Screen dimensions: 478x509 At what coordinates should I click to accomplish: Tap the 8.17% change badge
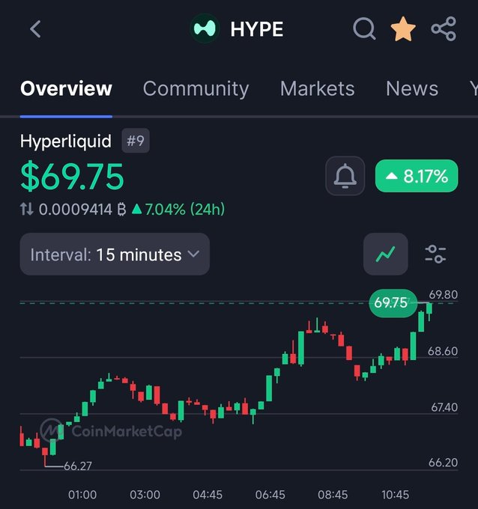click(x=417, y=176)
